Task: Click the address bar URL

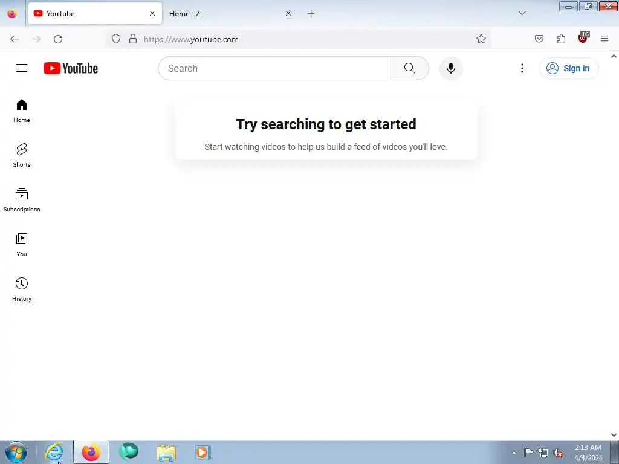Action: click(x=191, y=39)
